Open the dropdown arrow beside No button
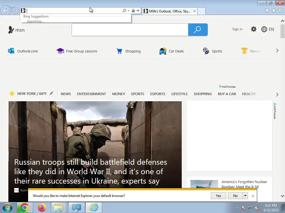 245,196
